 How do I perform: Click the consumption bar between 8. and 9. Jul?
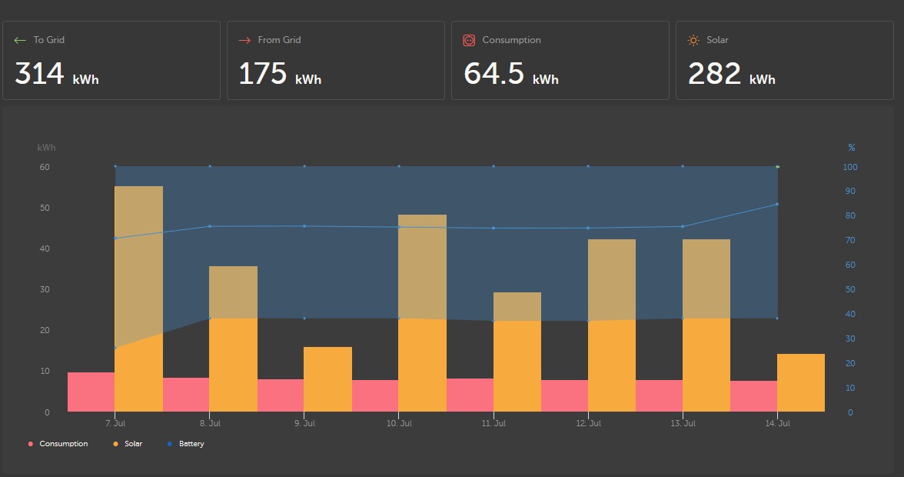point(281,395)
